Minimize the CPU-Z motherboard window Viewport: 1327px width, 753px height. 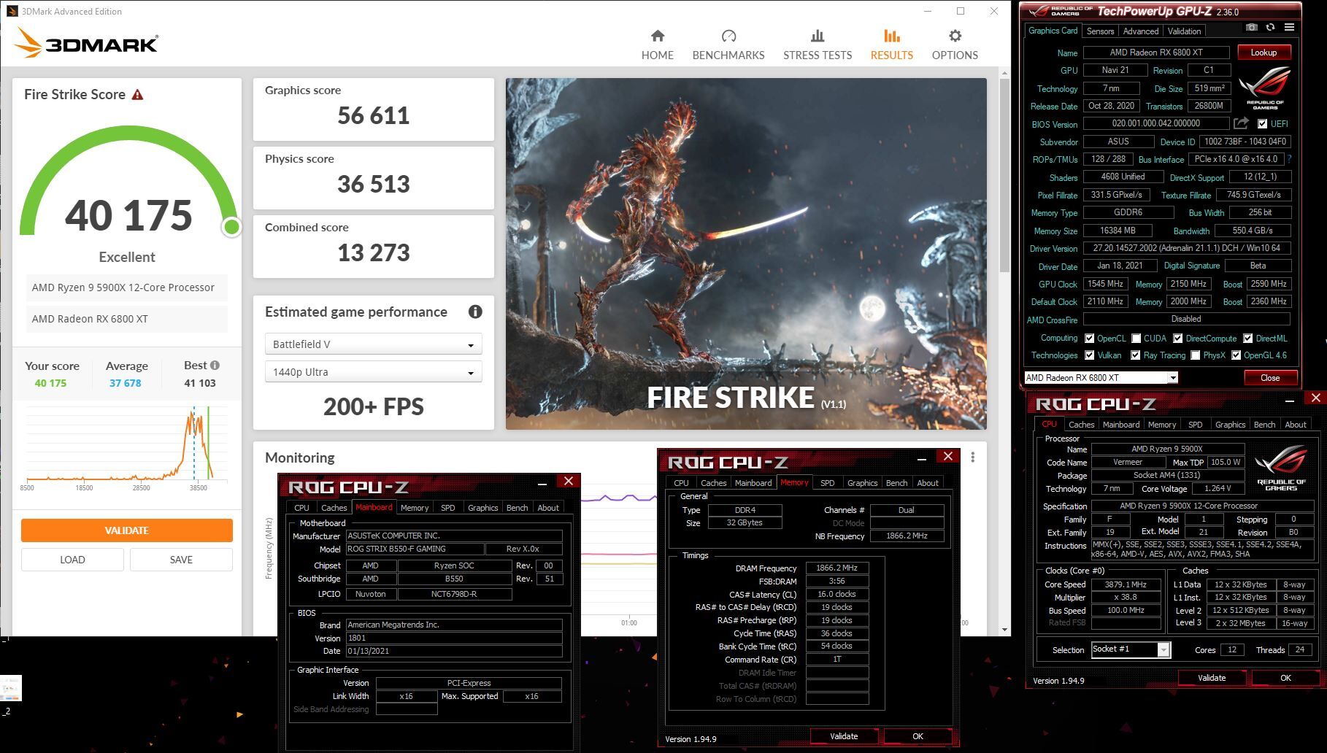coord(542,483)
